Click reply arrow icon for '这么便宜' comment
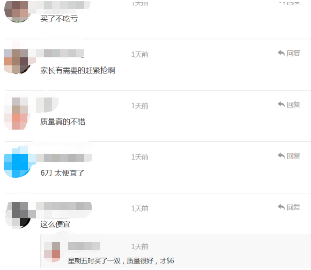This screenshot has height=270, width=311. 282,207
